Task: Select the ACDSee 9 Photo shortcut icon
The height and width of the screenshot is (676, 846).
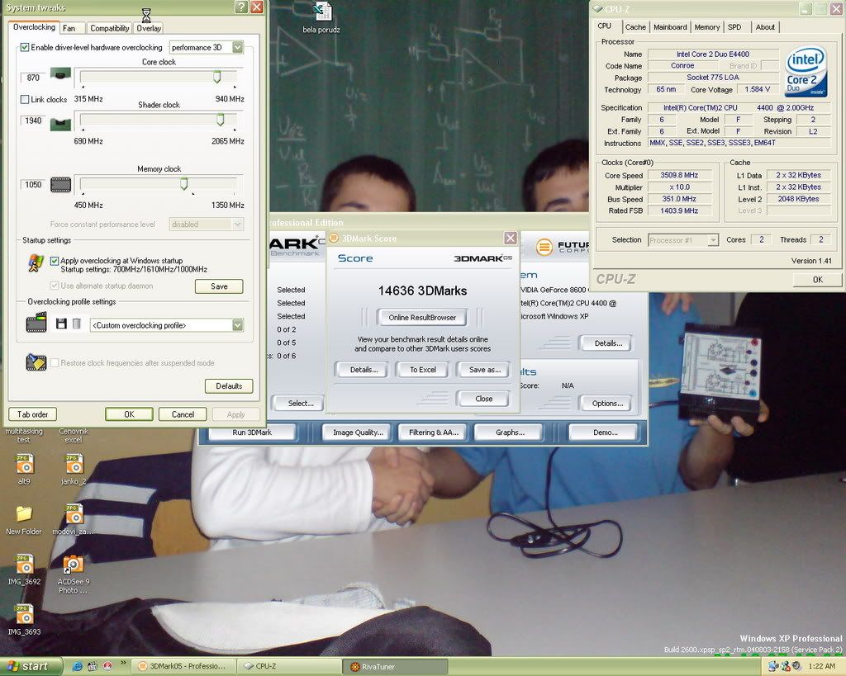Action: coord(74,574)
